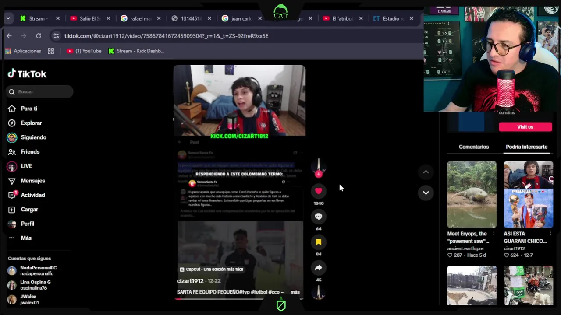The height and width of the screenshot is (315, 561).
Task: Open the tab groups grid icon in bookmarks bar
Action: 51,51
